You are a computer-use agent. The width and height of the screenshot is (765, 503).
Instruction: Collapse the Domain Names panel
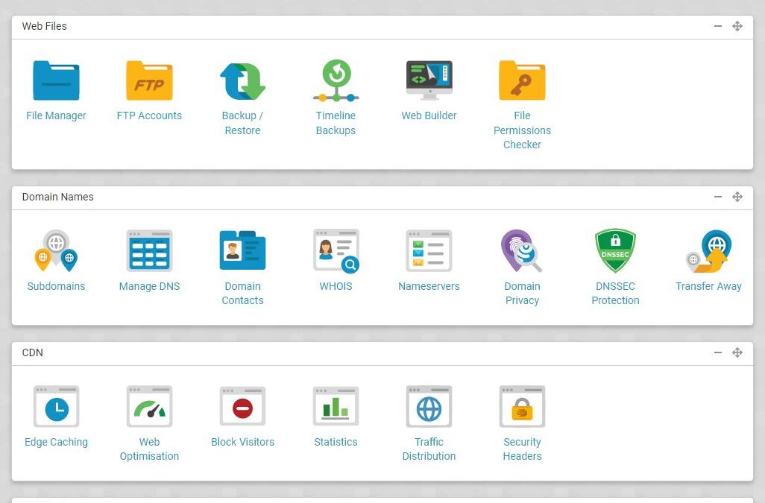(718, 197)
